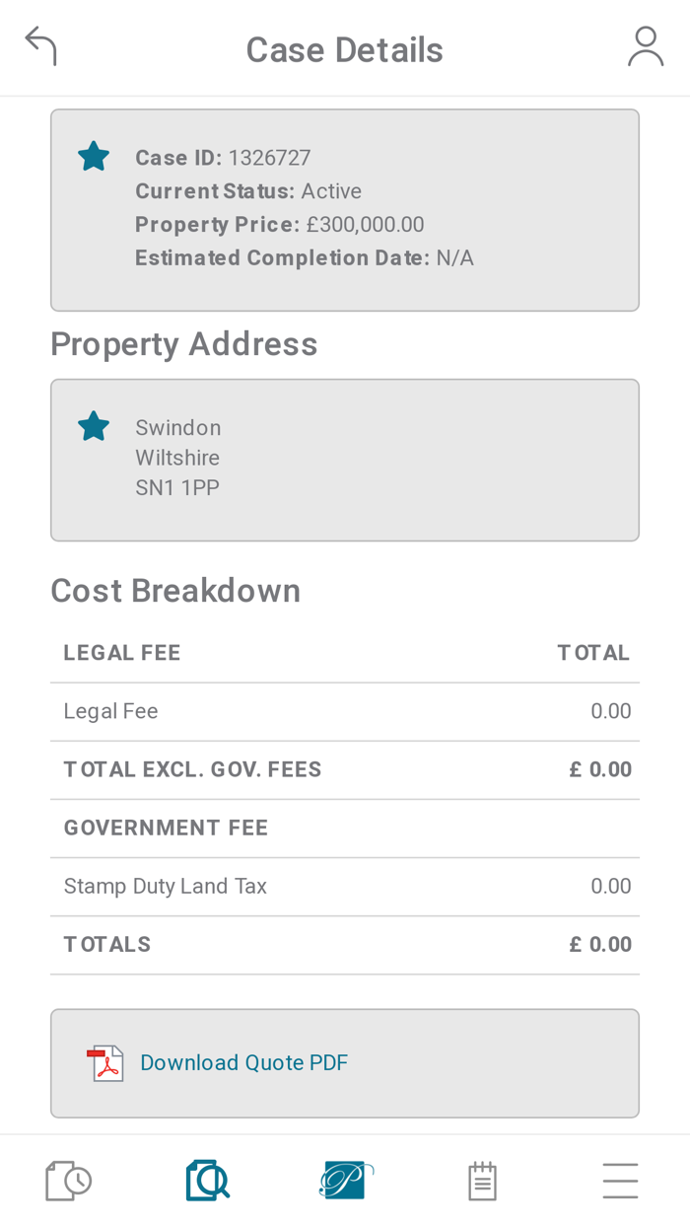This screenshot has height=1227, width=690.
Task: Open the hamburger menu icon
Action: (619, 1178)
